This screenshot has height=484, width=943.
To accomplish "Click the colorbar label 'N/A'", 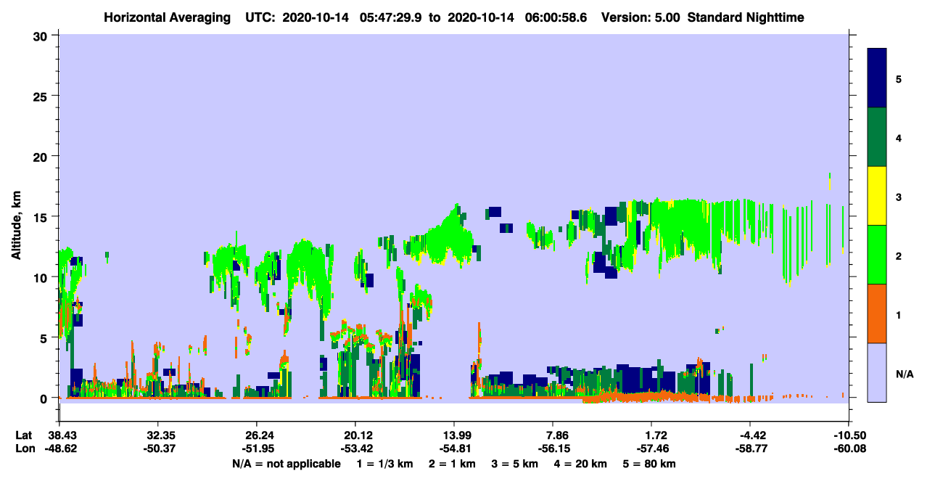I will tap(904, 374).
